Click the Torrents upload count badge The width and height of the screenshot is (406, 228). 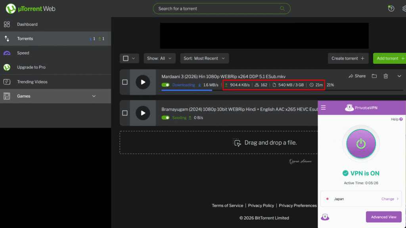pos(101,39)
